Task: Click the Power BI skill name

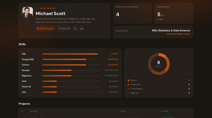Action: click(x=26, y=87)
